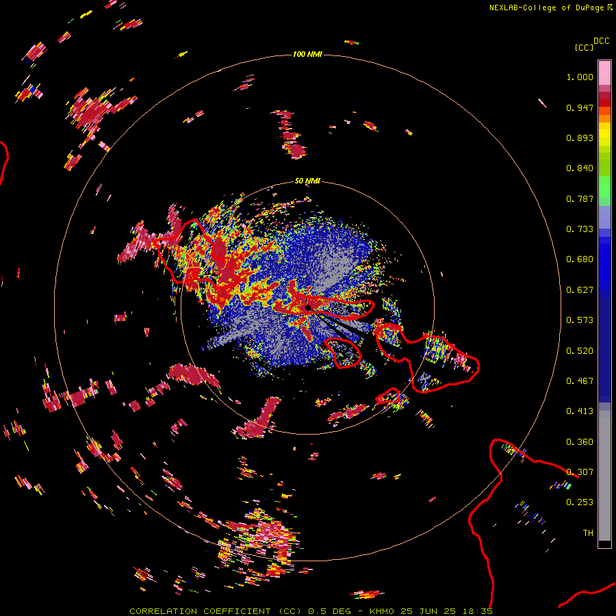Click the 0.520 scale value
This screenshot has height=616, width=616.
click(x=580, y=351)
